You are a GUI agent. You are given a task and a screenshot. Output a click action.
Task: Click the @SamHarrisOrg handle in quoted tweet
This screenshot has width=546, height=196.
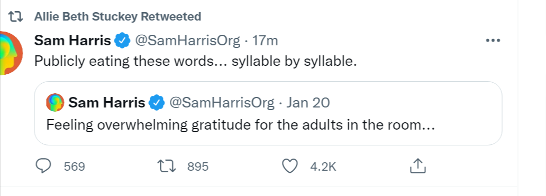(x=222, y=103)
